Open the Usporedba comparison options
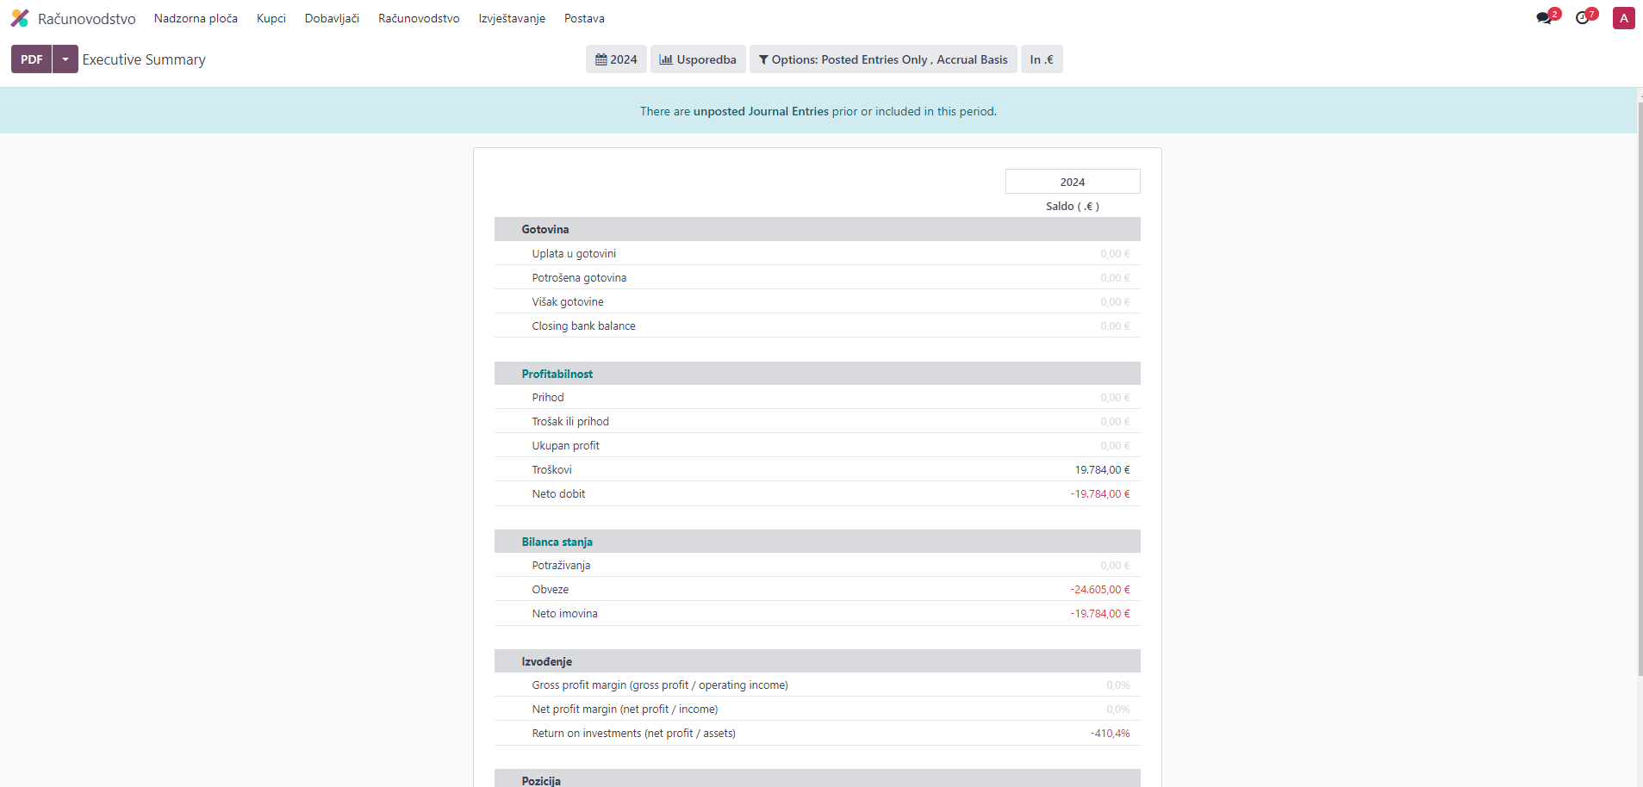1643x787 pixels. tap(698, 59)
